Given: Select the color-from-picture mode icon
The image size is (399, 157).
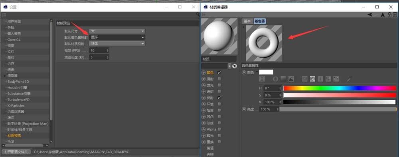Looking at the screenshot, I should (x=291, y=79).
